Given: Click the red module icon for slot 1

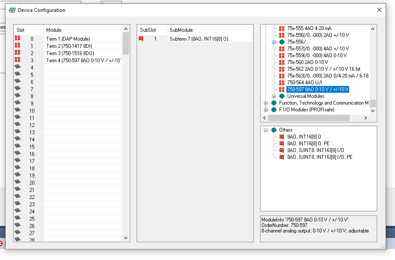Looking at the screenshot, I should click(x=17, y=45).
